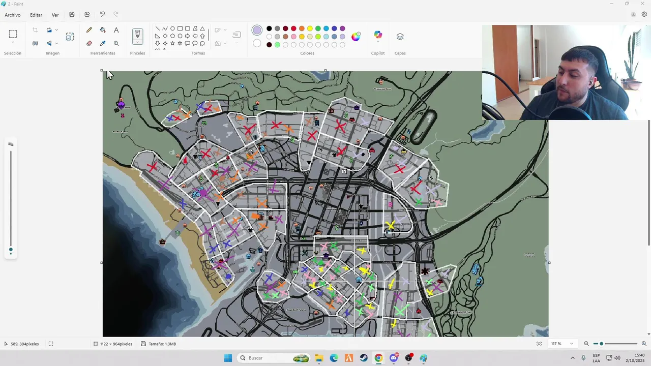
Task: Click the Save icon
Action: 72,15
